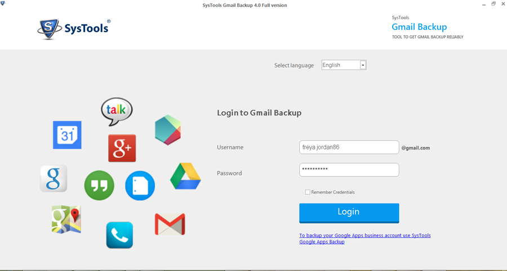The height and width of the screenshot is (271, 507).
Task: Click the TOOL TO GET GMAIL BACKUP RELIABLY tagline
Action: (428, 37)
